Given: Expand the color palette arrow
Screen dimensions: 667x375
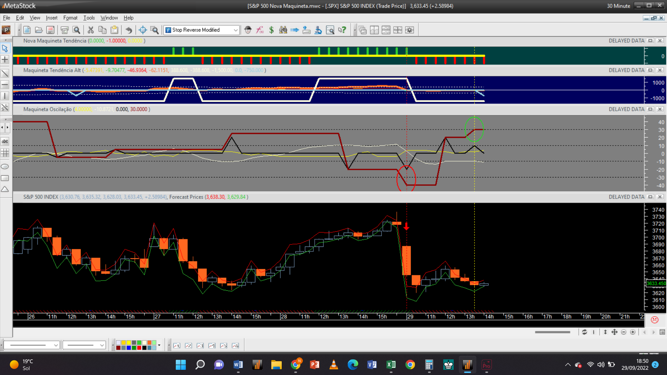Looking at the screenshot, I should coord(159,345).
